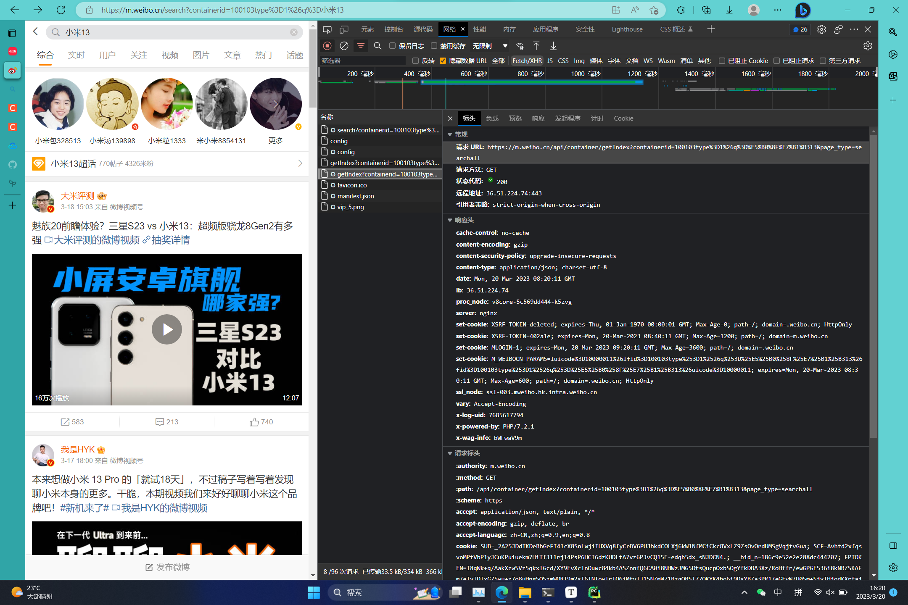Expand the 小米13超话 entry chevron
Image resolution: width=908 pixels, height=605 pixels.
coord(300,163)
